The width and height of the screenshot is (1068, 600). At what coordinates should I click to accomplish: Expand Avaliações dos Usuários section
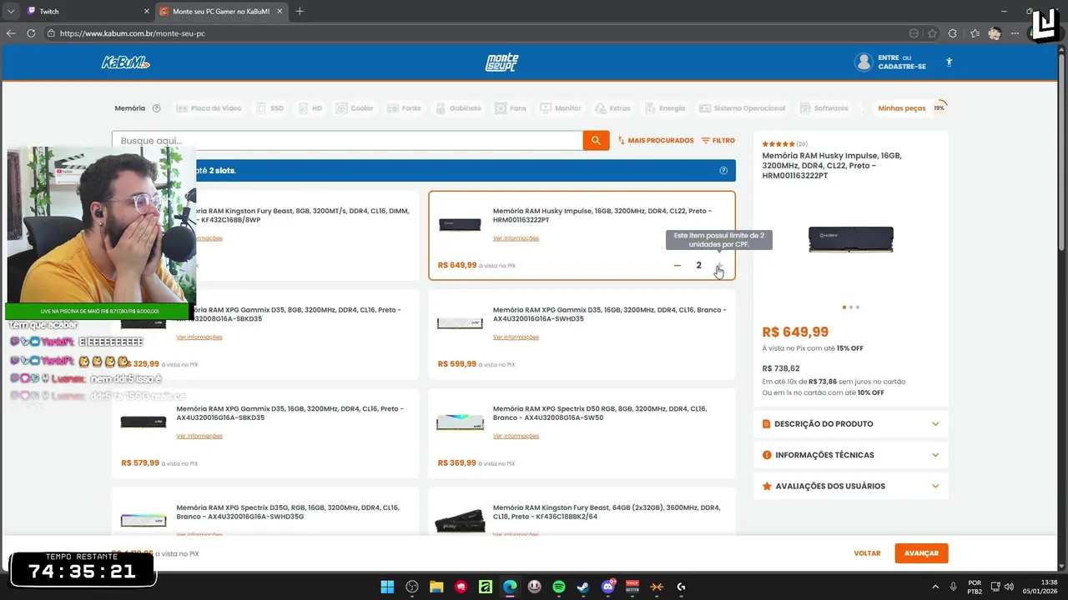coord(851,486)
